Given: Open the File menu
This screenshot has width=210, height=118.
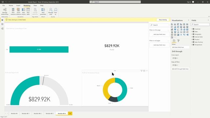Looking at the screenshot, I should click(x=4, y=6).
